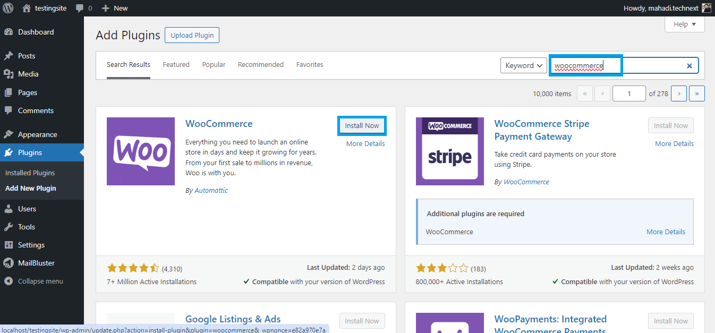Open the Keyword search type dropdown
Viewport: 715px width, 333px height.
[524, 65]
